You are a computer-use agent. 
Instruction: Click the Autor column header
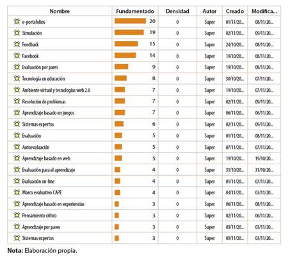click(x=209, y=11)
